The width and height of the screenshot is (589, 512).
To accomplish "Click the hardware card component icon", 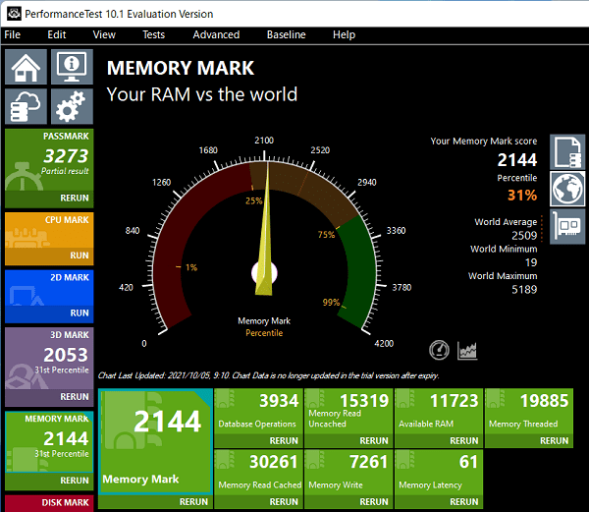I will pos(567,227).
